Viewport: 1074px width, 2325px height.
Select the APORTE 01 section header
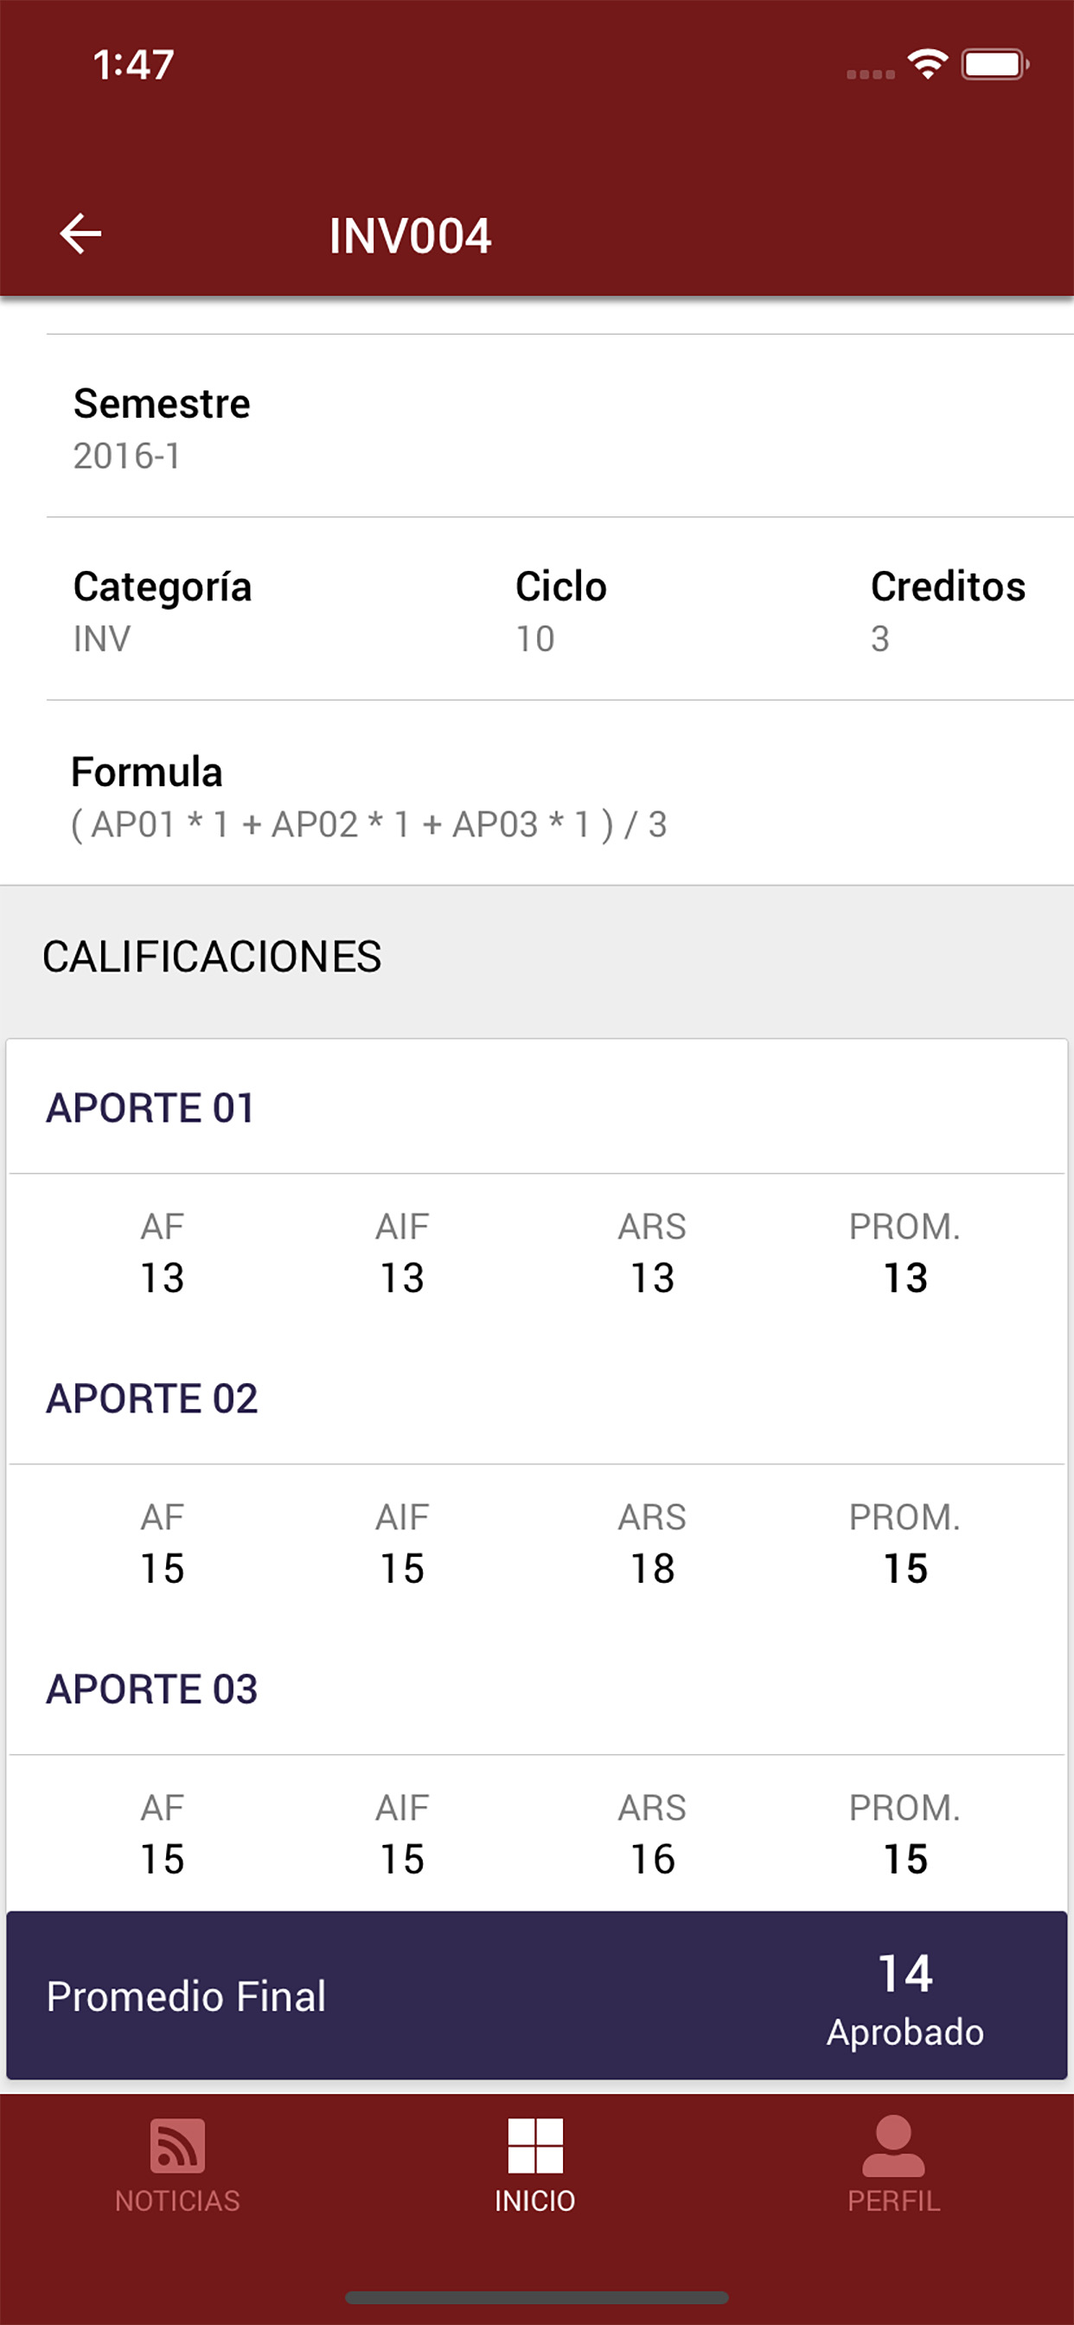(x=150, y=1107)
